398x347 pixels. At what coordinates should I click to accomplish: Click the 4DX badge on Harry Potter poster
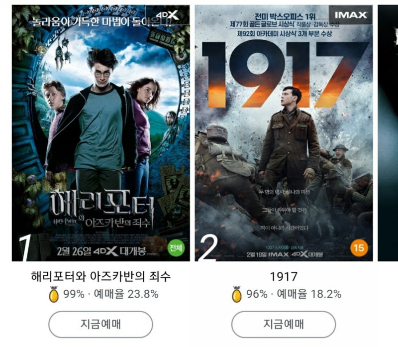(x=168, y=15)
